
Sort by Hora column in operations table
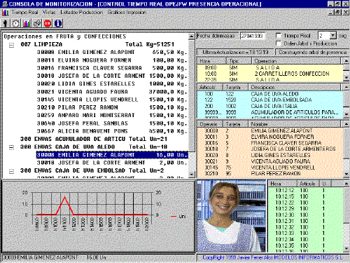[211, 61]
